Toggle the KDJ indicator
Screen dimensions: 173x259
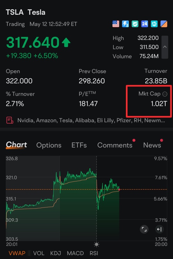(55, 253)
